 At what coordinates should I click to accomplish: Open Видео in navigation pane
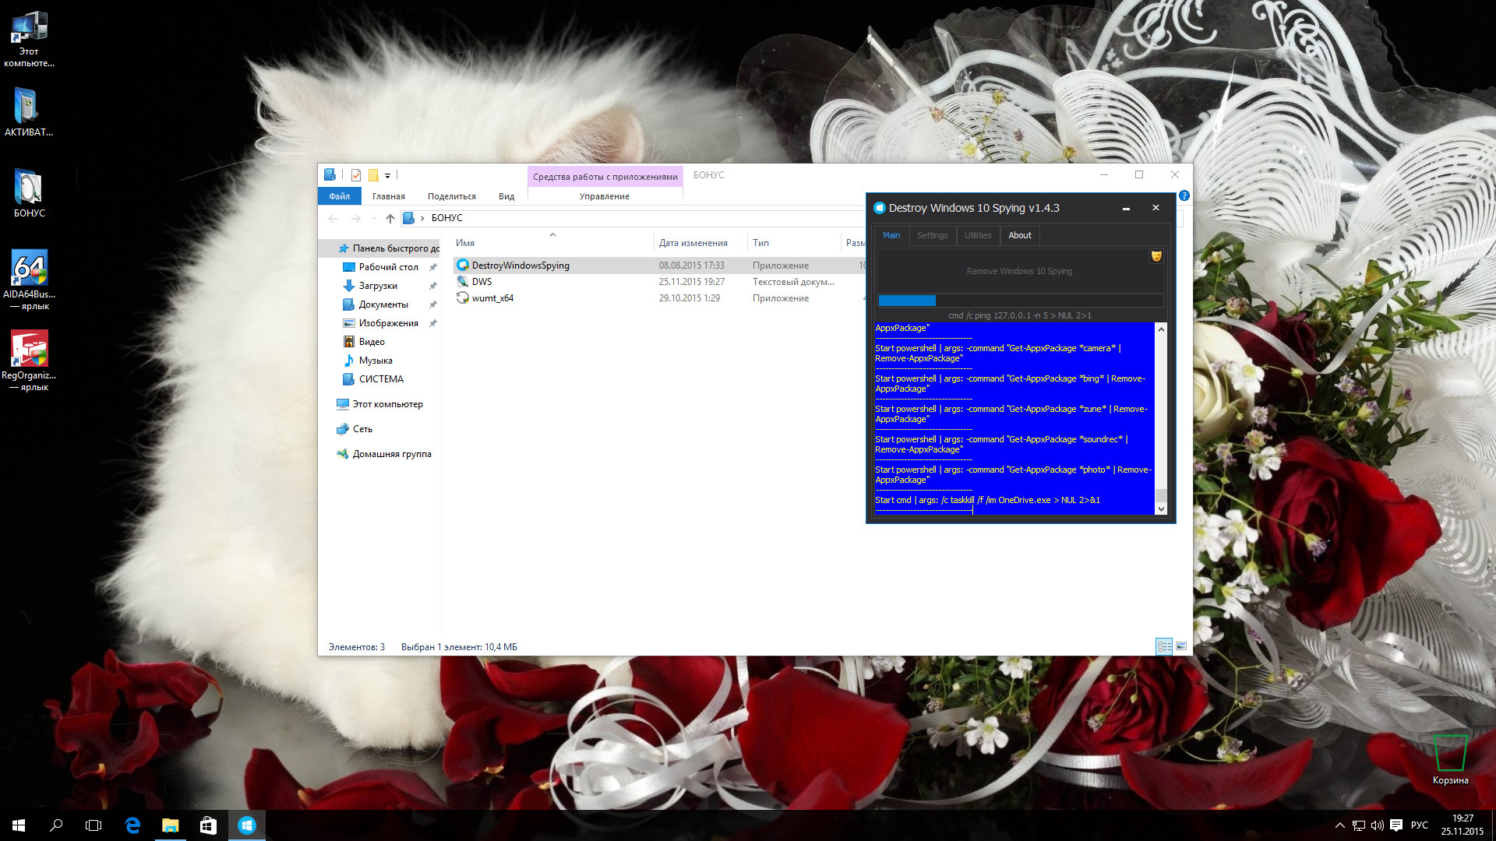tap(372, 342)
